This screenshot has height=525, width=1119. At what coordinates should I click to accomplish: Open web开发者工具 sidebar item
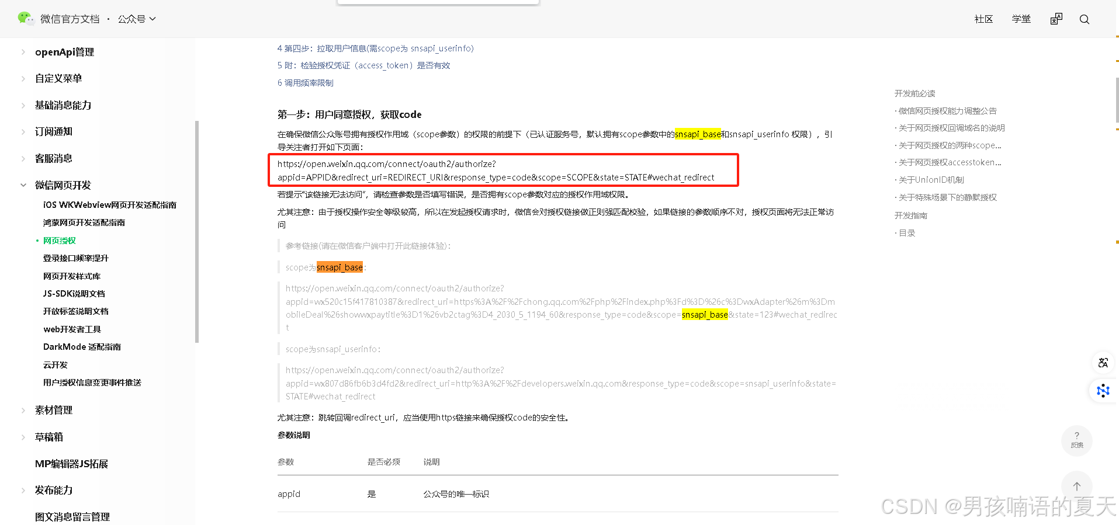tap(72, 329)
